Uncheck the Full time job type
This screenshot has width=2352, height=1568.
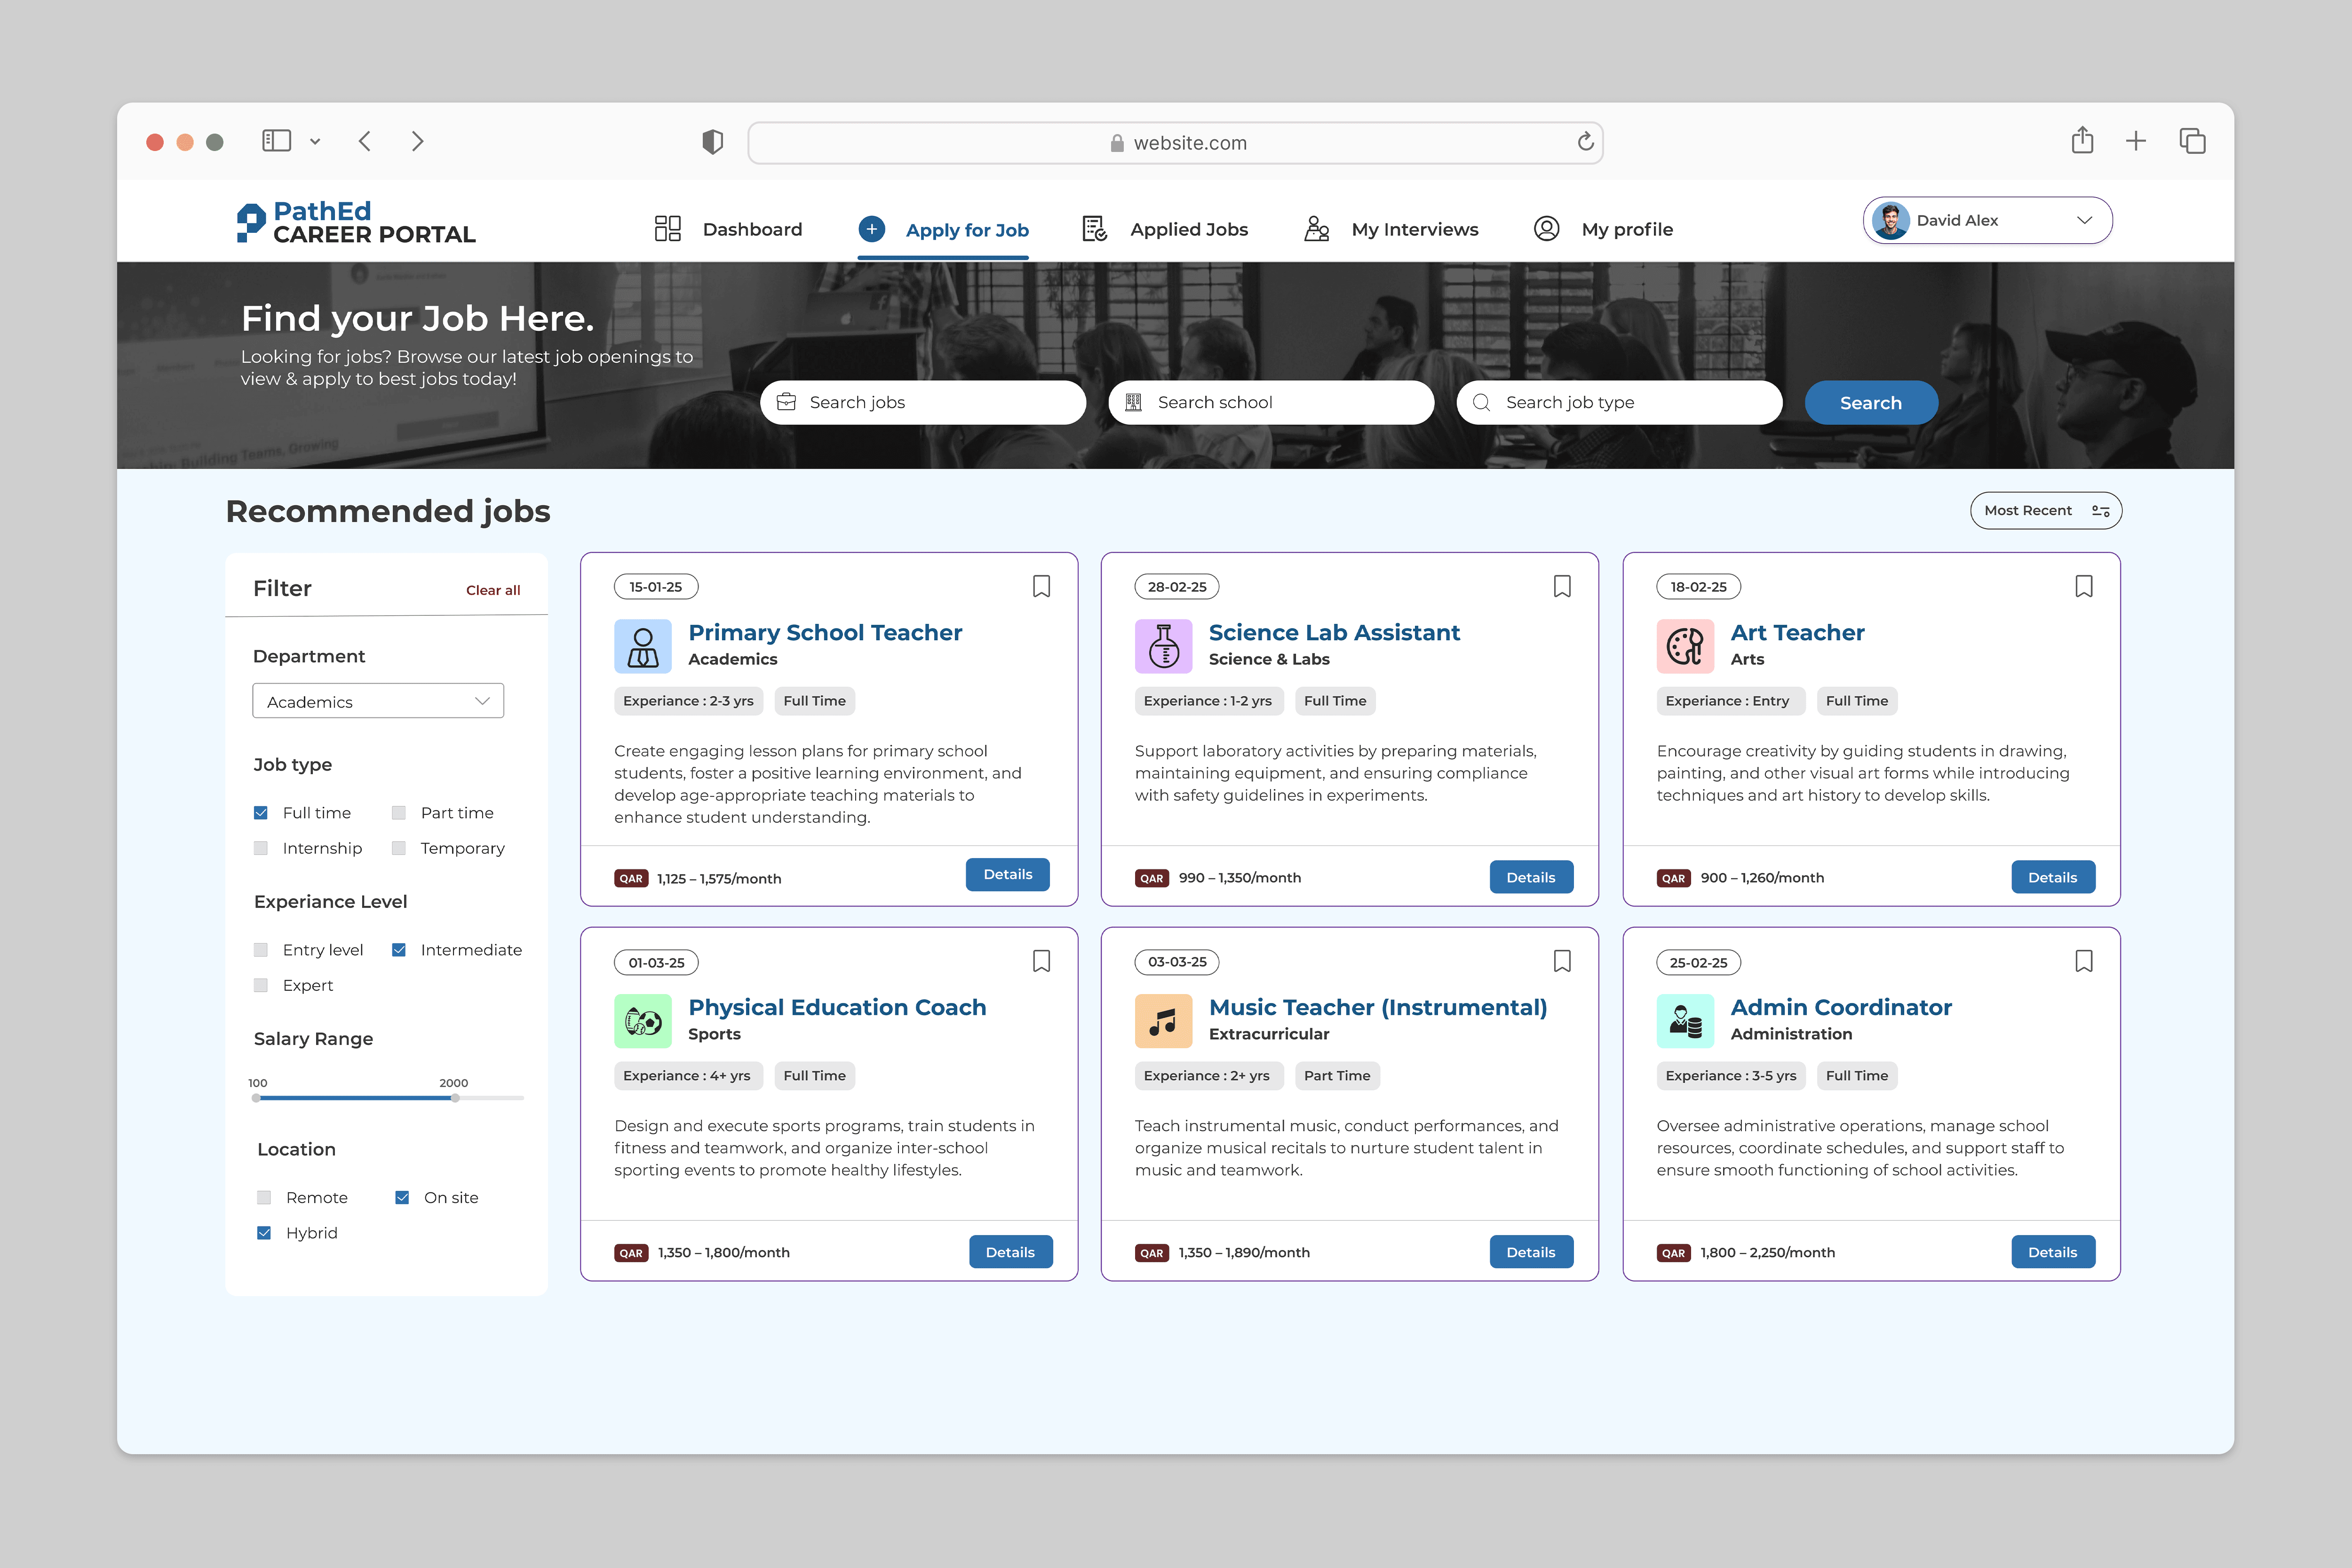261,813
